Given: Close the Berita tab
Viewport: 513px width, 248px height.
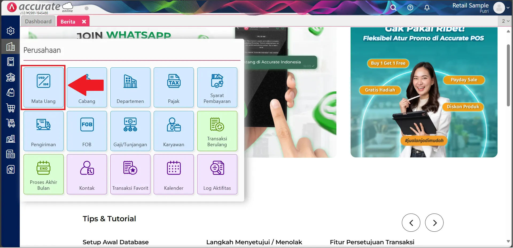Looking at the screenshot, I should pos(84,22).
